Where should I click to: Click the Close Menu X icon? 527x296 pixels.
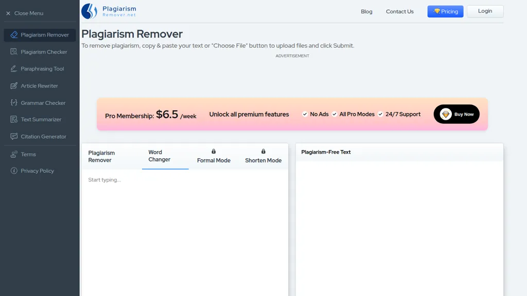[8, 13]
